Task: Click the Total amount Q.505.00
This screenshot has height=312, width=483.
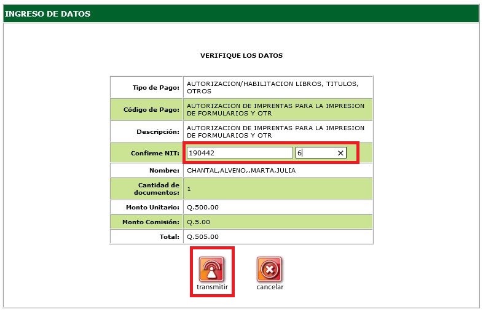Action: (202, 236)
